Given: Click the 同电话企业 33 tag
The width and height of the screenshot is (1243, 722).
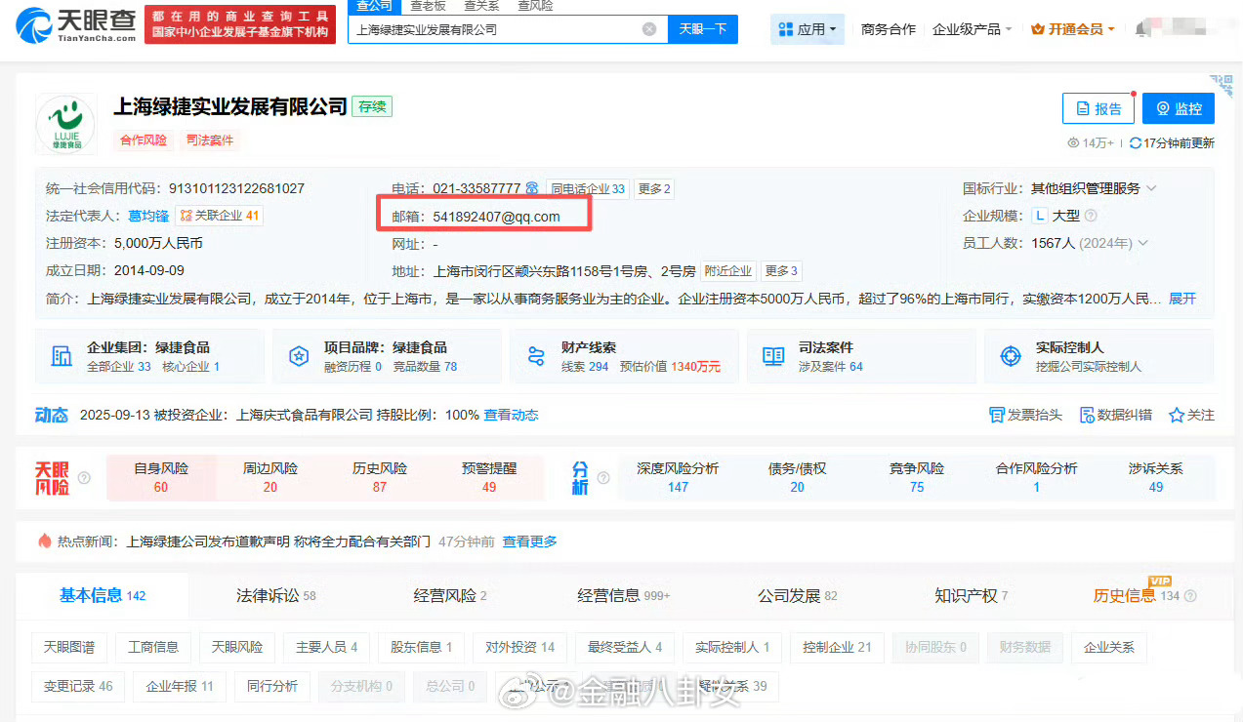Looking at the screenshot, I should [587, 189].
